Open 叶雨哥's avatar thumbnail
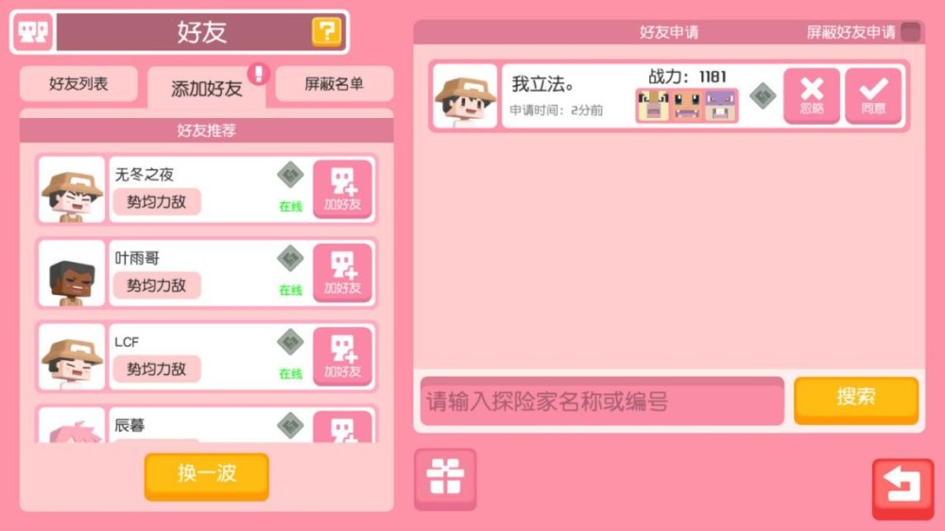This screenshot has width=945, height=531. (72, 274)
